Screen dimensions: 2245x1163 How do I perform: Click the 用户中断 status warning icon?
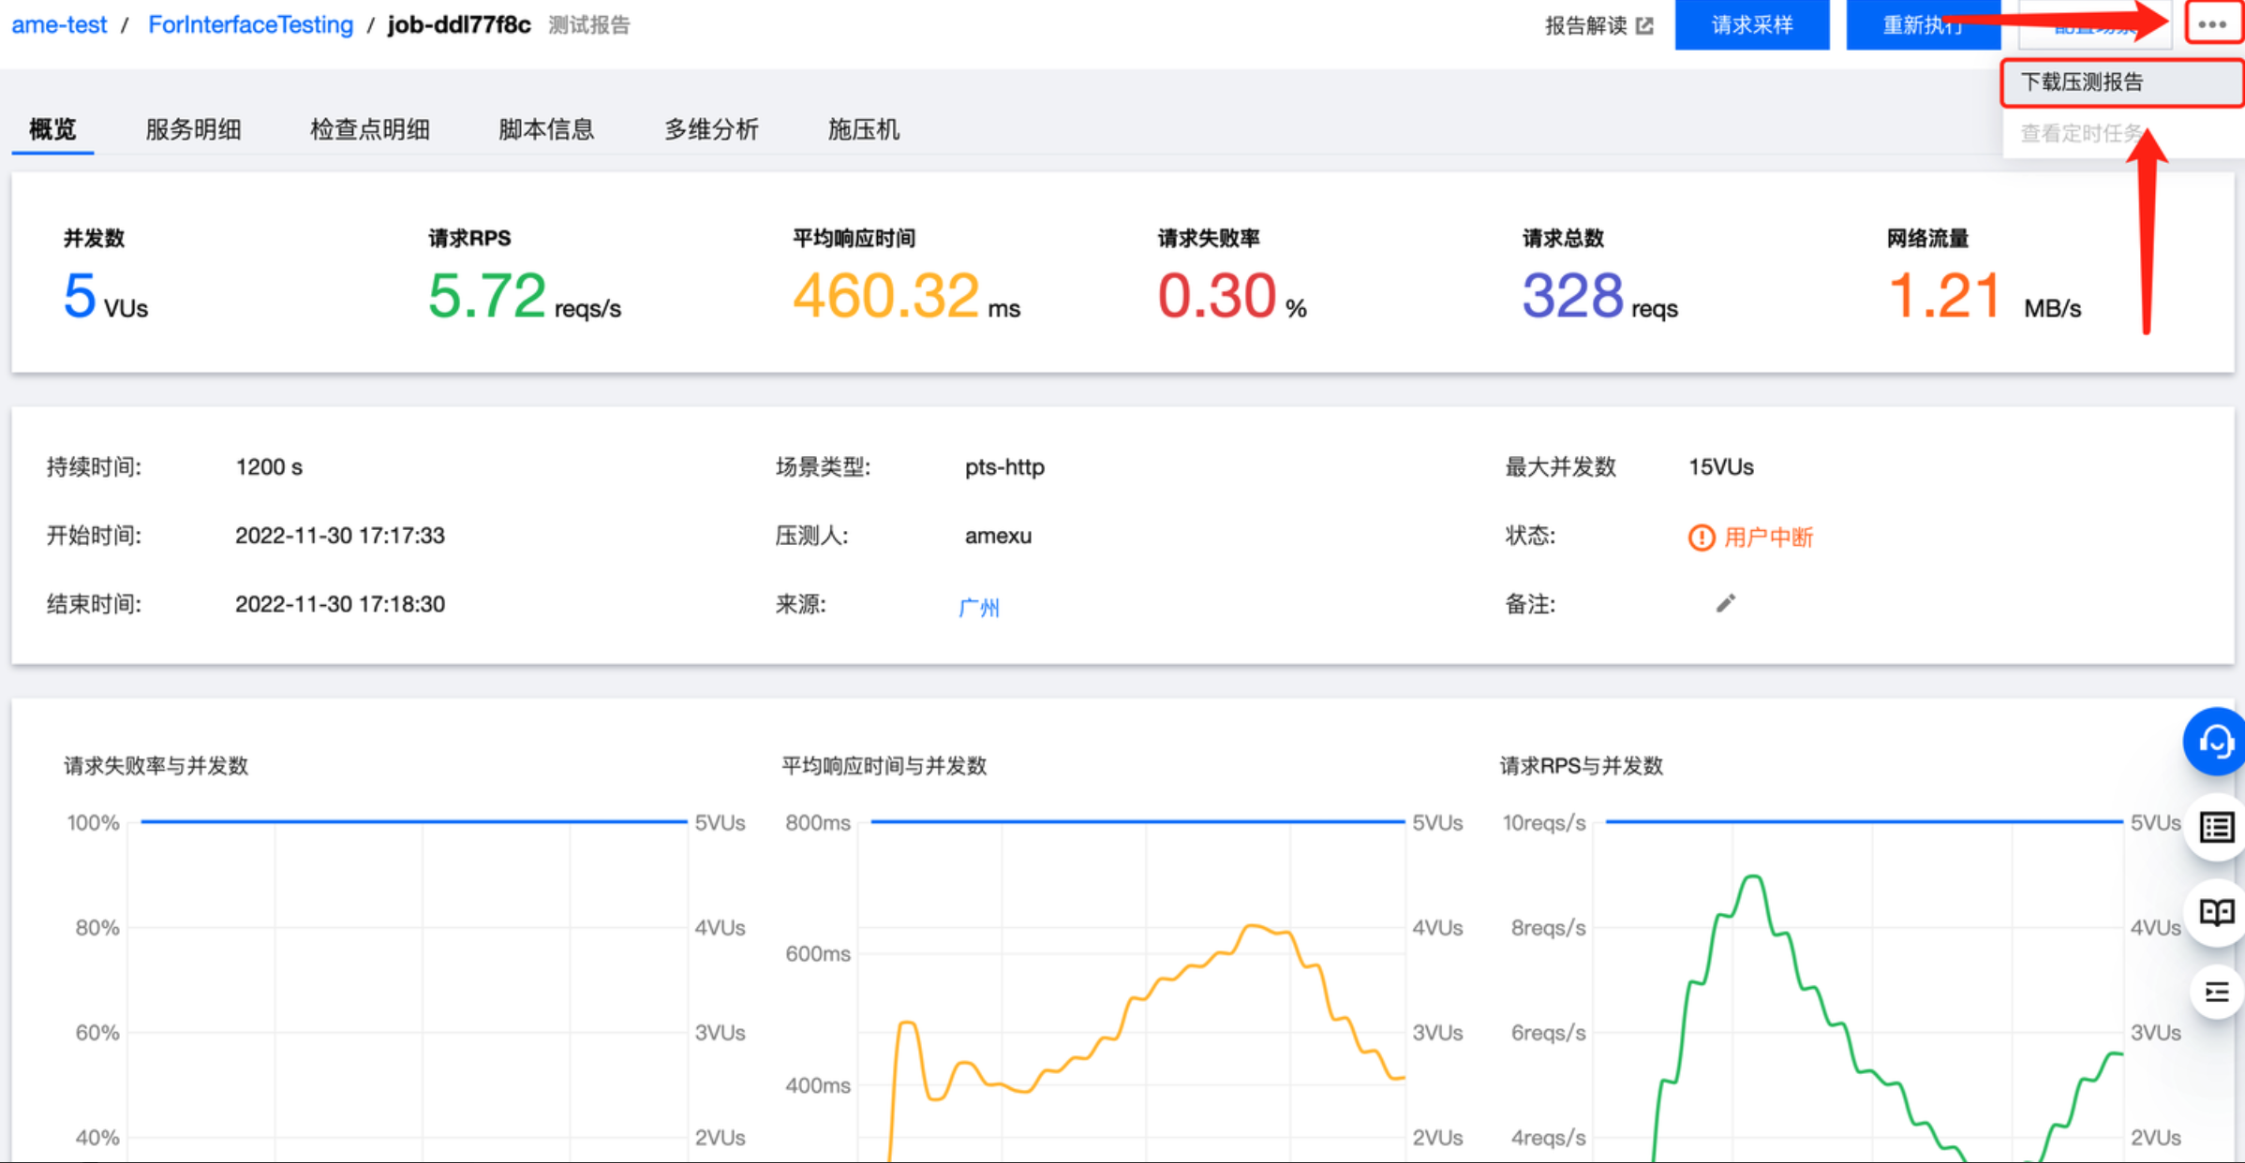pos(1701,537)
